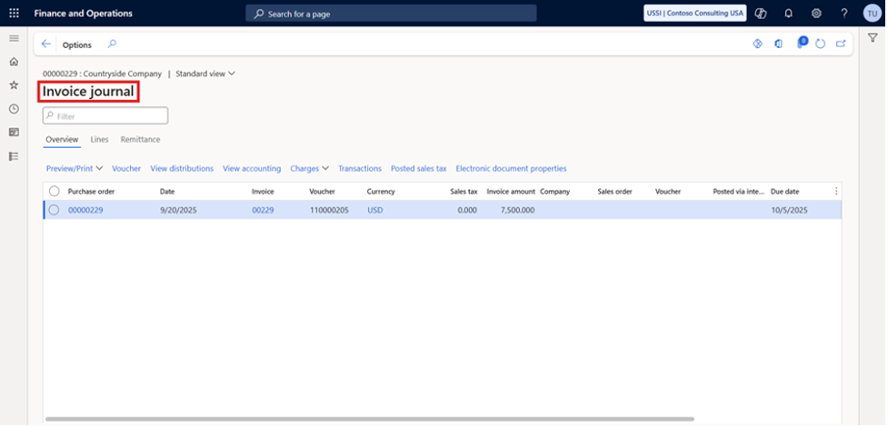The image size is (888, 427).
Task: Expand the navigation pane hamburger icon
Action: click(x=15, y=38)
